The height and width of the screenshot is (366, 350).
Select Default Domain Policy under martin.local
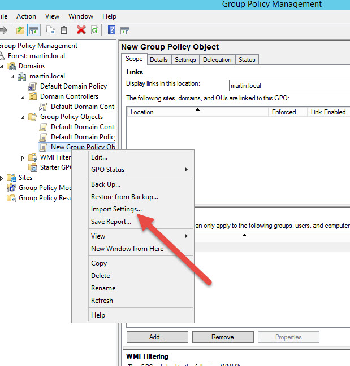(73, 86)
